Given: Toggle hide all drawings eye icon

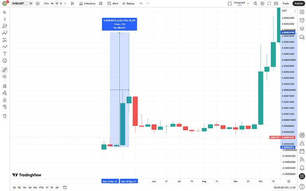Looking at the screenshot, I should [x=5, y=107].
